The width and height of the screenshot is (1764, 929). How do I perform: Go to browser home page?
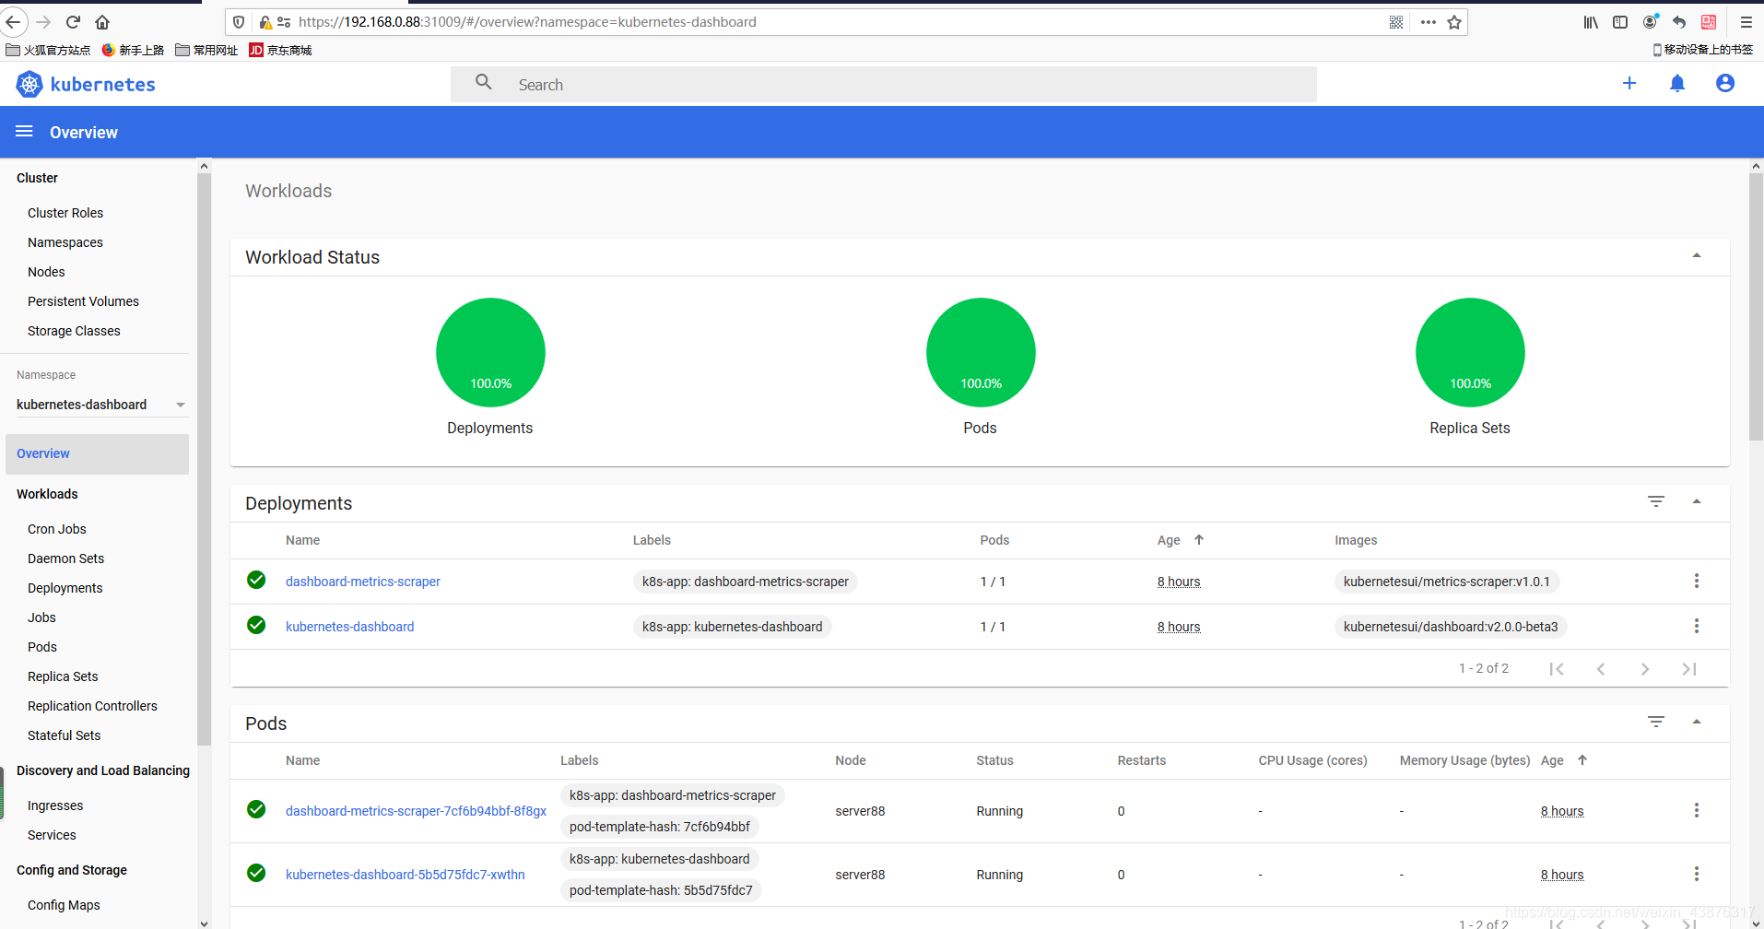click(x=102, y=22)
